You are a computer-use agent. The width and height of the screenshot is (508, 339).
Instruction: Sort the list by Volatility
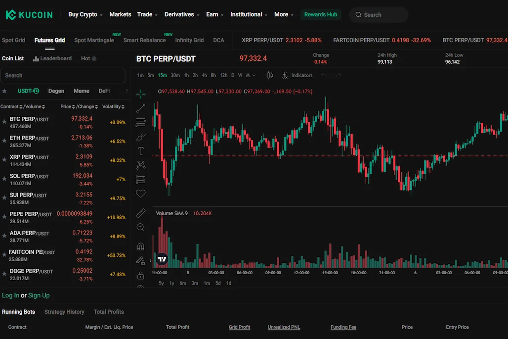113,107
